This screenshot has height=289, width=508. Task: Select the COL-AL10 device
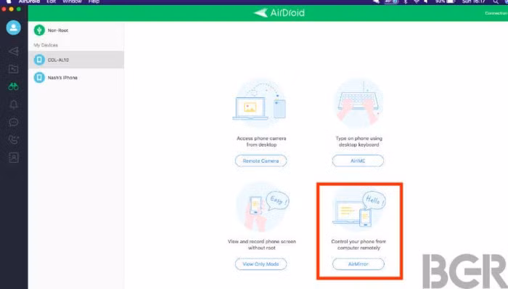pos(76,60)
